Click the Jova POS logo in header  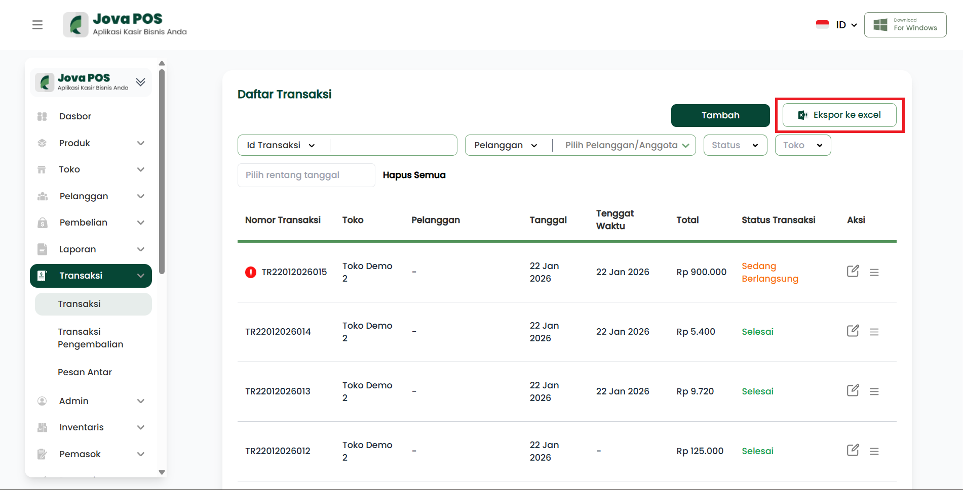tap(125, 25)
